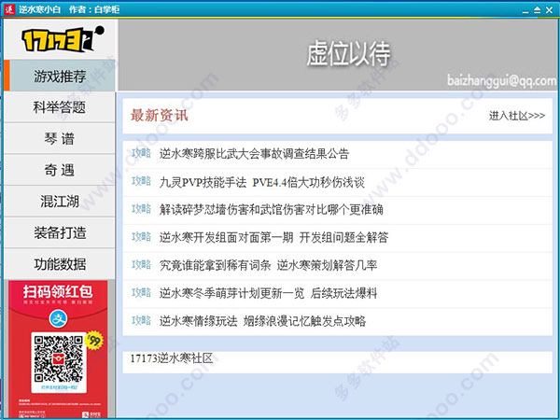Click the 17173逆水寒社区 link

coord(172,358)
